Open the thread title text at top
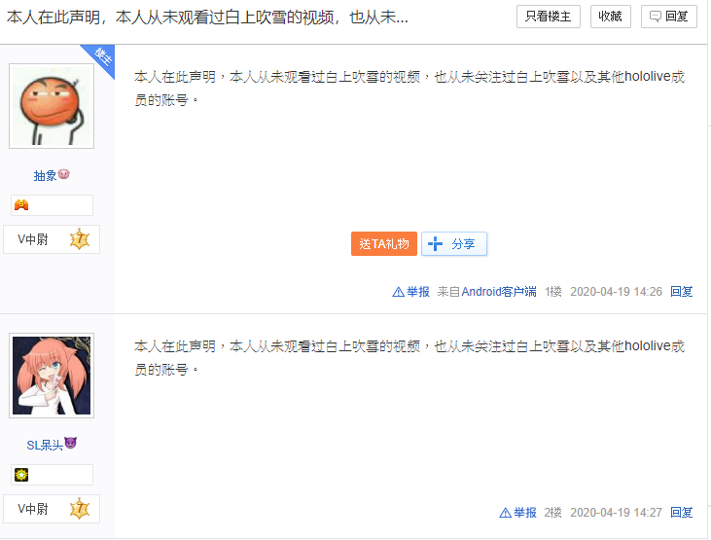 207,18
